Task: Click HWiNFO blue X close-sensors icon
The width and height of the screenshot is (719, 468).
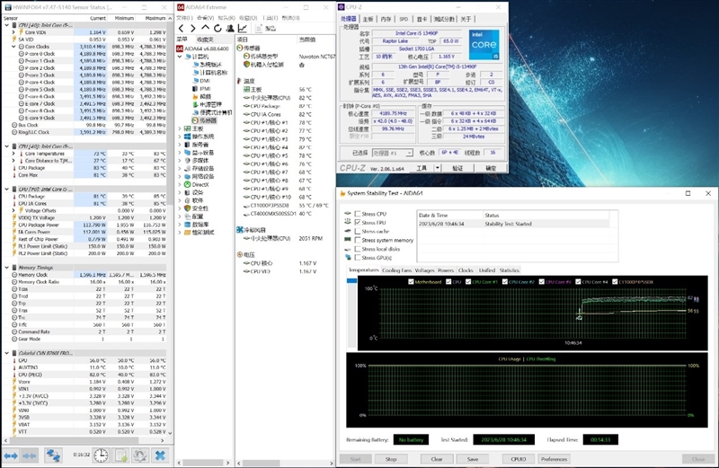Action: 159,455
